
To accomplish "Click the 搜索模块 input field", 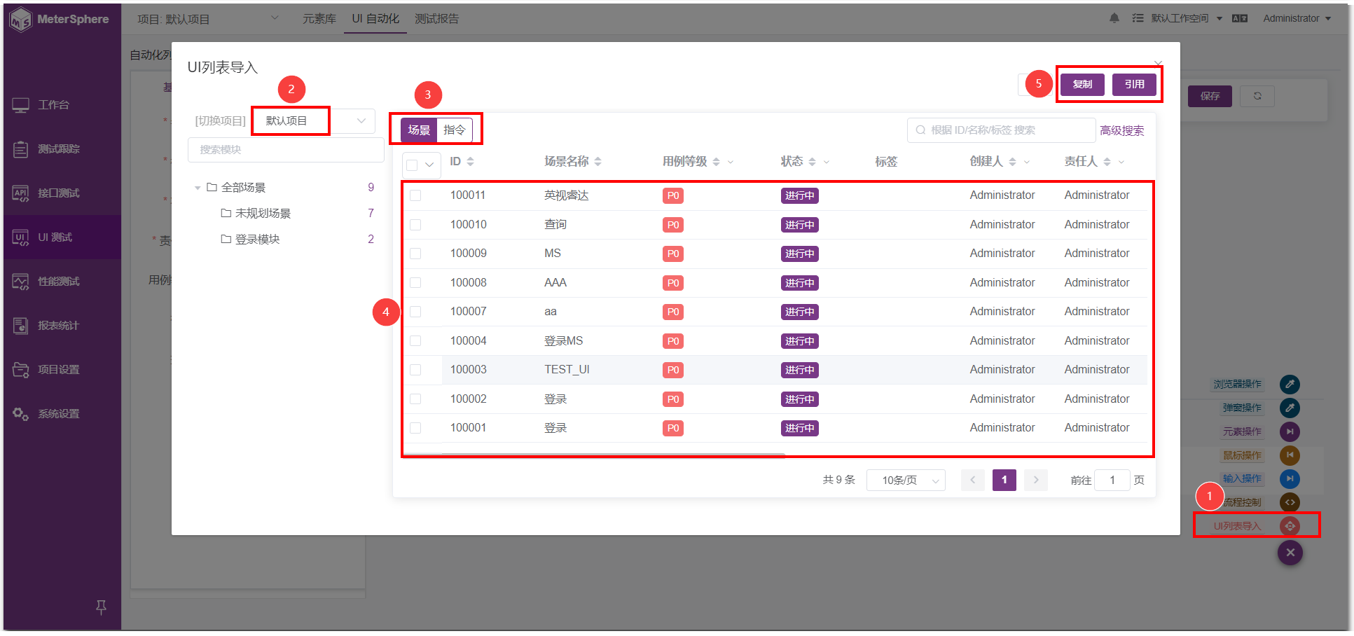I will coord(286,150).
